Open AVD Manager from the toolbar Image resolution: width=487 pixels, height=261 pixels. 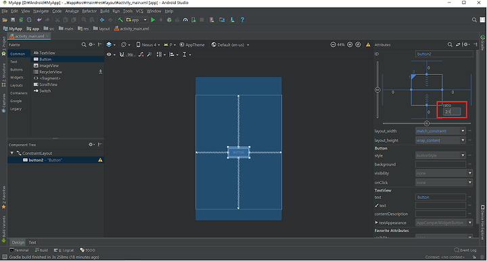point(212,20)
